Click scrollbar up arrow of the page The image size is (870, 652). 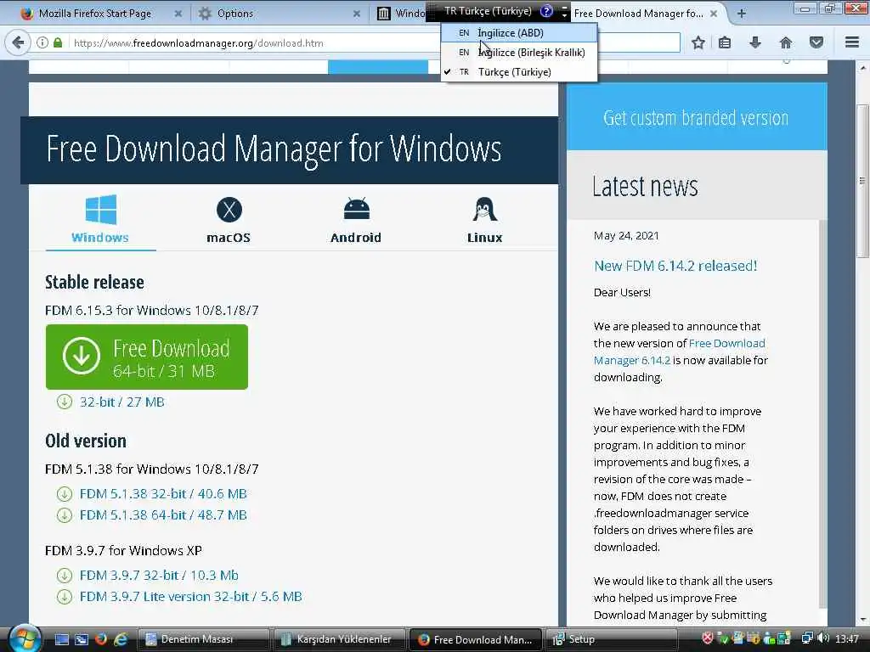click(x=862, y=68)
